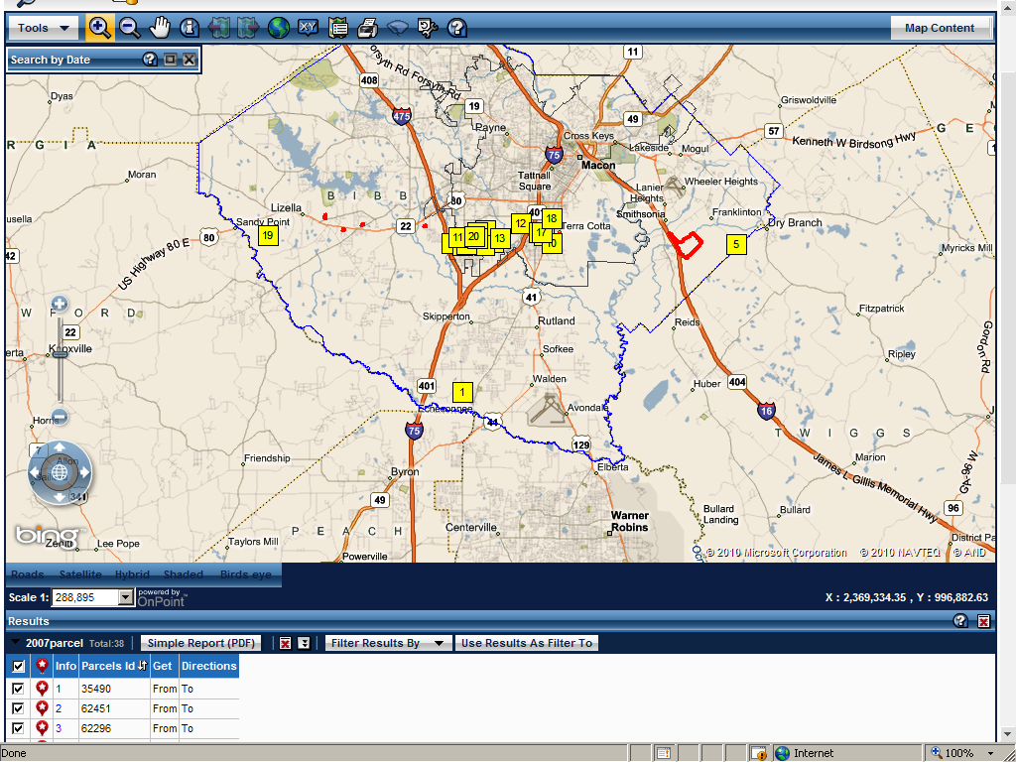Show the map legend icon

pyautogui.click(x=337, y=28)
